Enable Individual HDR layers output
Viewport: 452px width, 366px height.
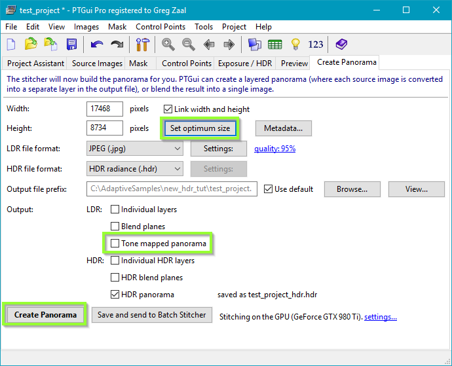tap(115, 260)
